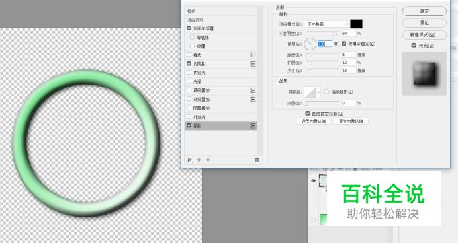The image size is (458, 243).
Task: Add another 投影 effect with plus icon
Action: click(253, 126)
